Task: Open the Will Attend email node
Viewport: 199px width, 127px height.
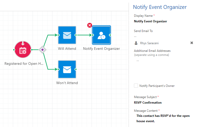Action: pos(67,35)
